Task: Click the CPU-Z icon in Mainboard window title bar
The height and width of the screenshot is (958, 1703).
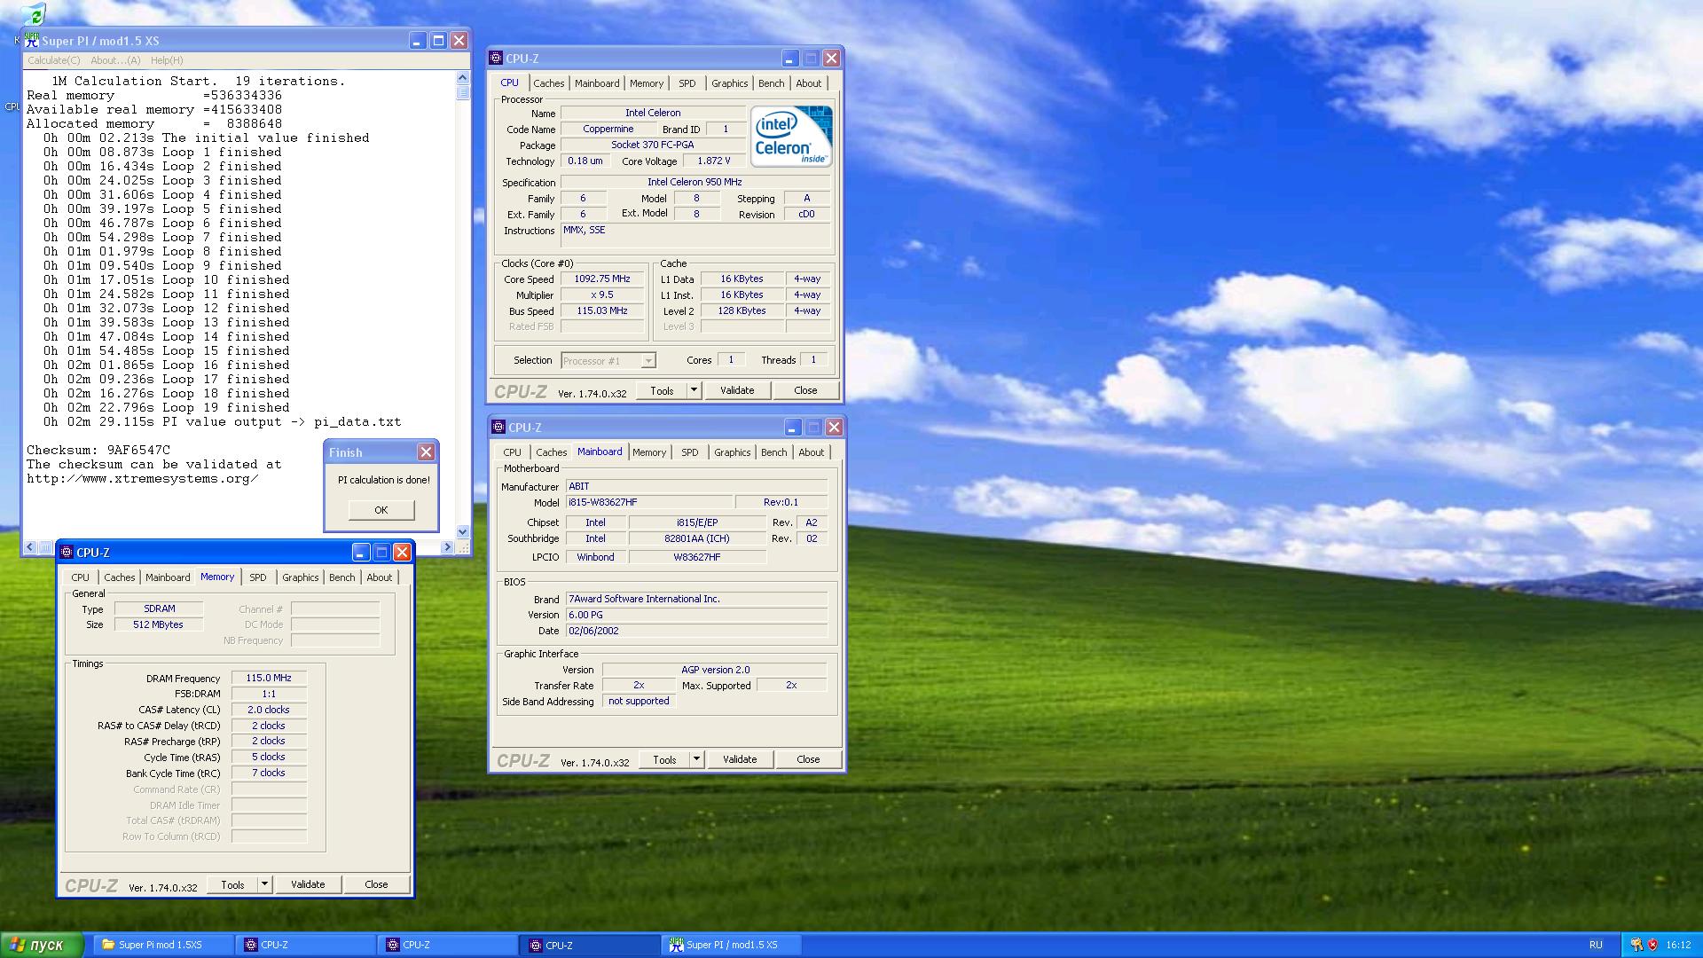Action: [x=498, y=428]
